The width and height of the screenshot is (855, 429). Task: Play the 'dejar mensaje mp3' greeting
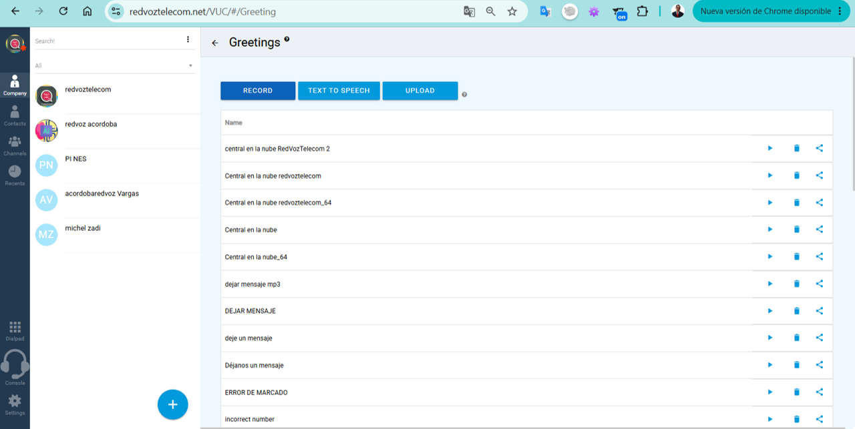tap(769, 284)
